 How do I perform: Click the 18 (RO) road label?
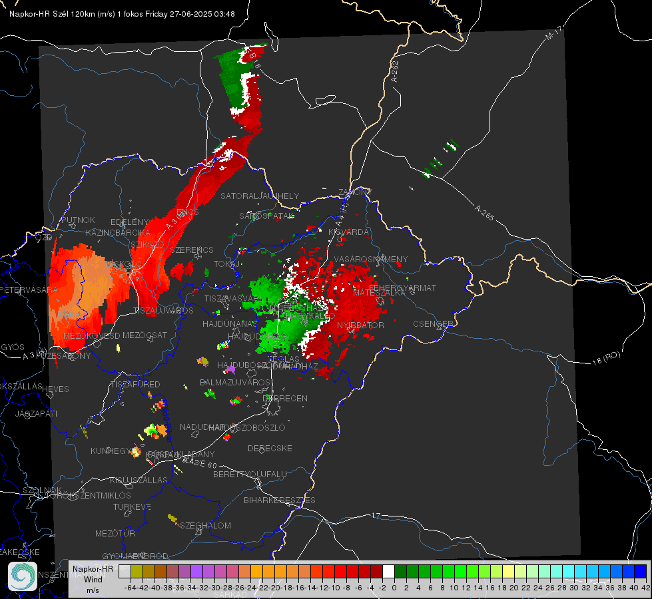click(606, 358)
